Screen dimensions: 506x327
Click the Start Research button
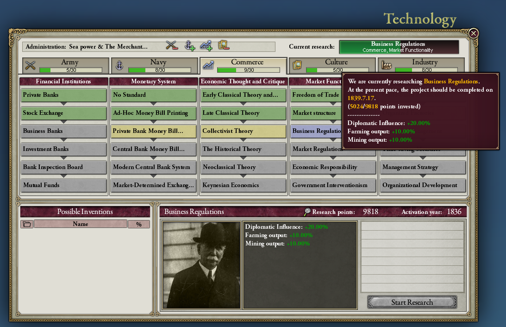(x=412, y=302)
